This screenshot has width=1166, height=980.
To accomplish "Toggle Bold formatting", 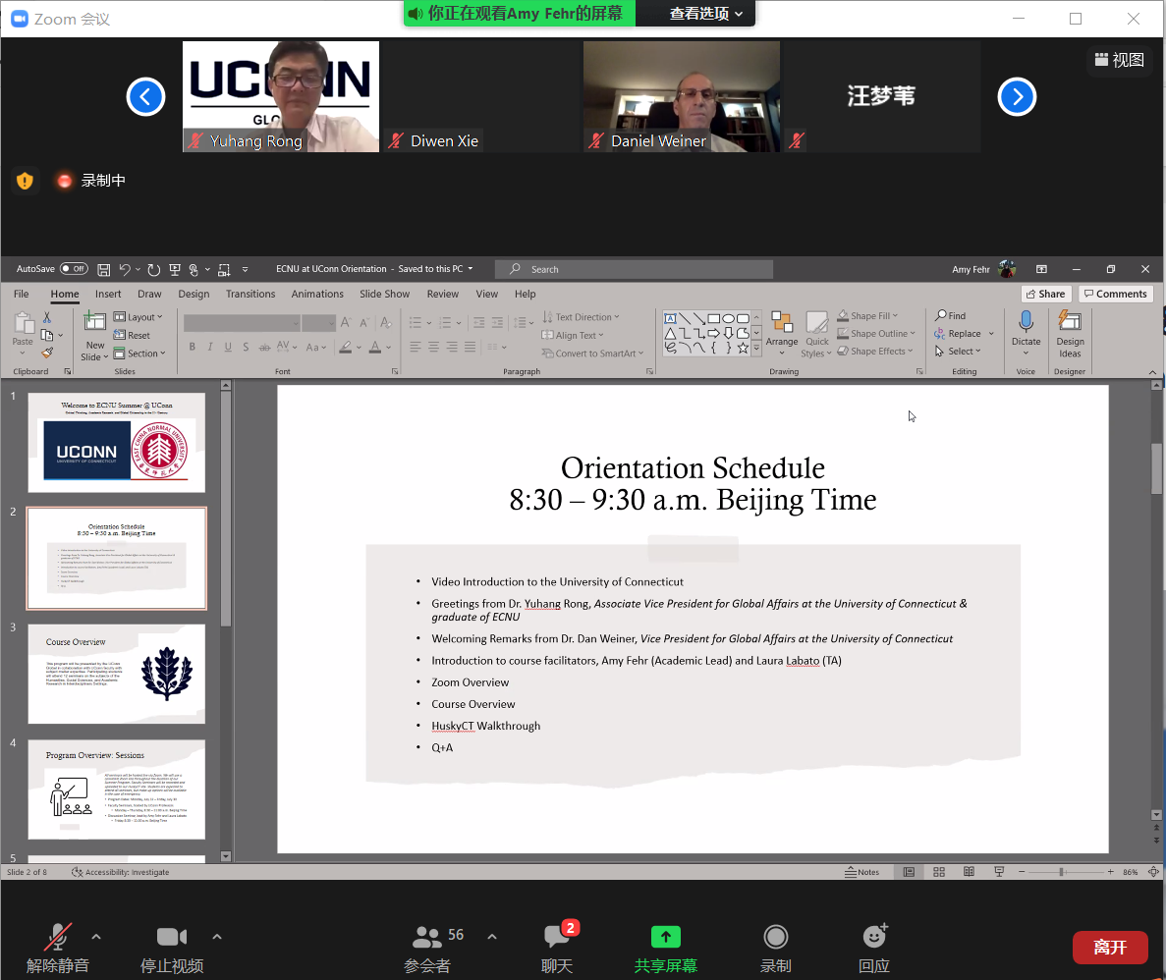I will [x=193, y=348].
